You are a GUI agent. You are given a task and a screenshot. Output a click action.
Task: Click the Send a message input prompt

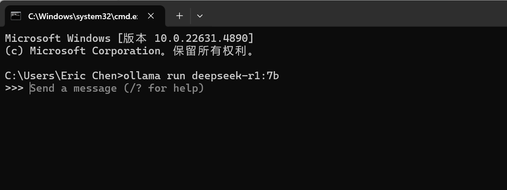(x=73, y=88)
